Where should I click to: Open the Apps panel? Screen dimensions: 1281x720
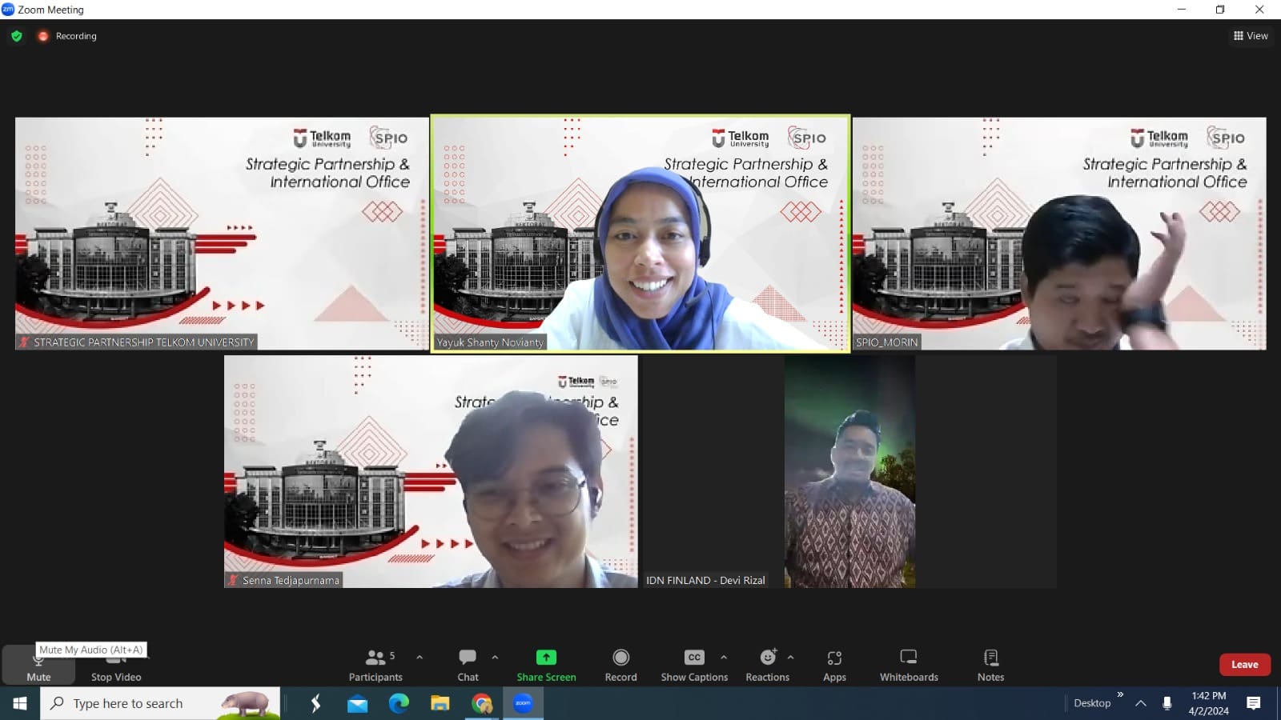point(834,665)
